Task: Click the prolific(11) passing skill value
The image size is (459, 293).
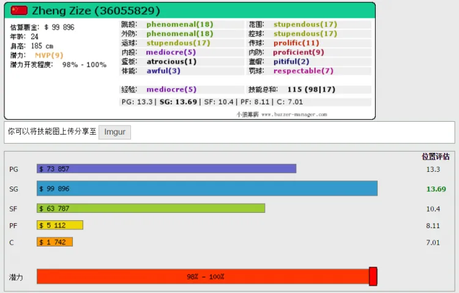Action: [296, 43]
